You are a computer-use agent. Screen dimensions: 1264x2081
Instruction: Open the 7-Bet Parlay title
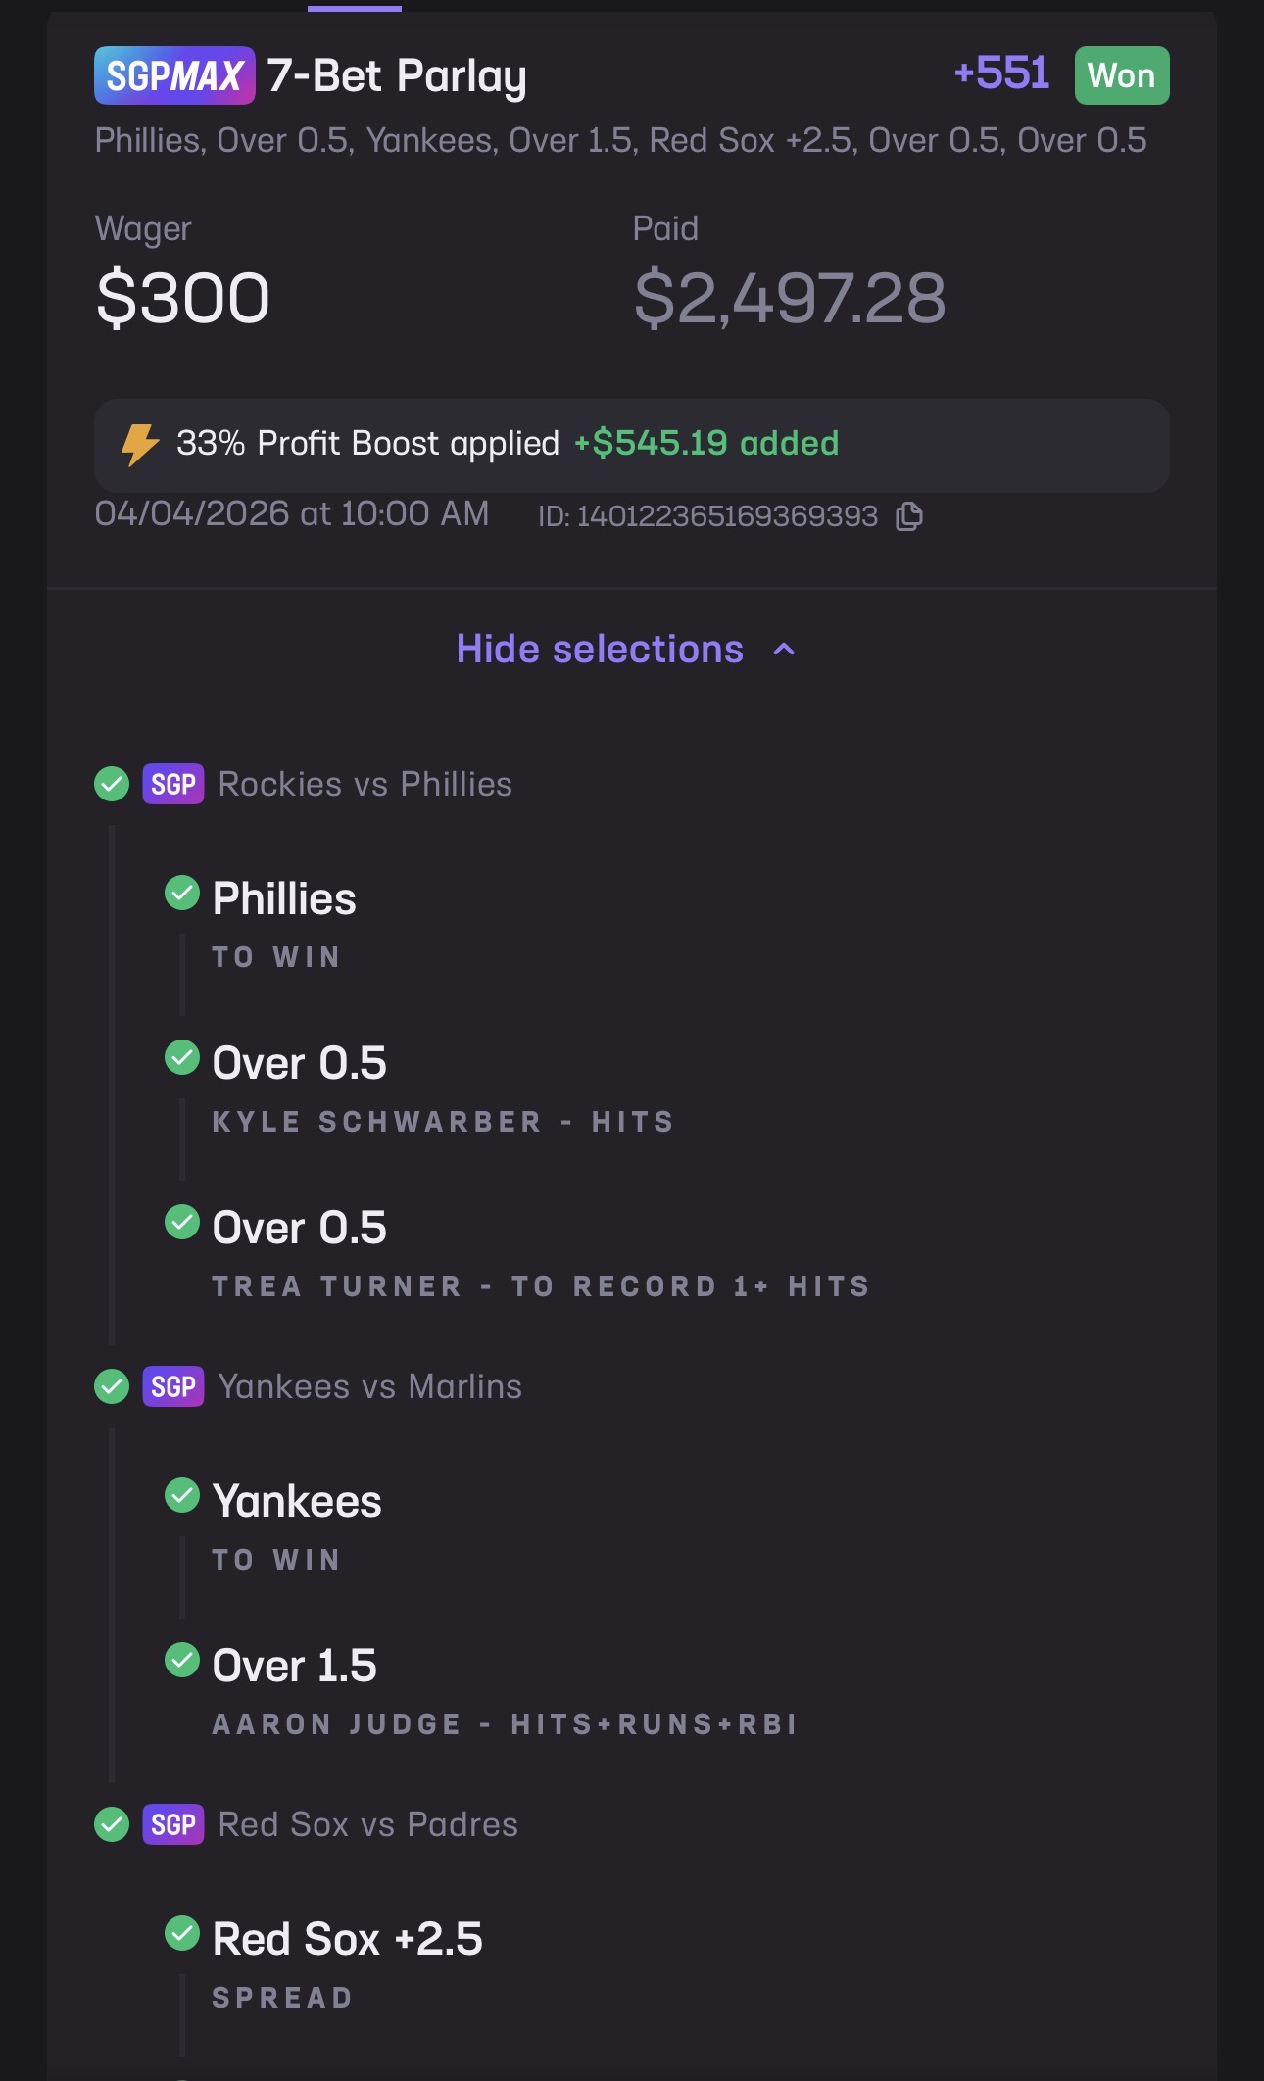point(397,75)
